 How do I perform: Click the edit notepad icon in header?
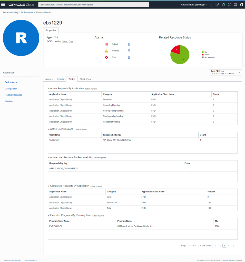(x=218, y=5)
